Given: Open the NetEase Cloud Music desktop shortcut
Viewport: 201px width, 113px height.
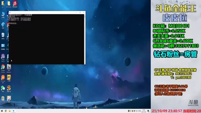Looking at the screenshot, I should (x=15, y=4).
